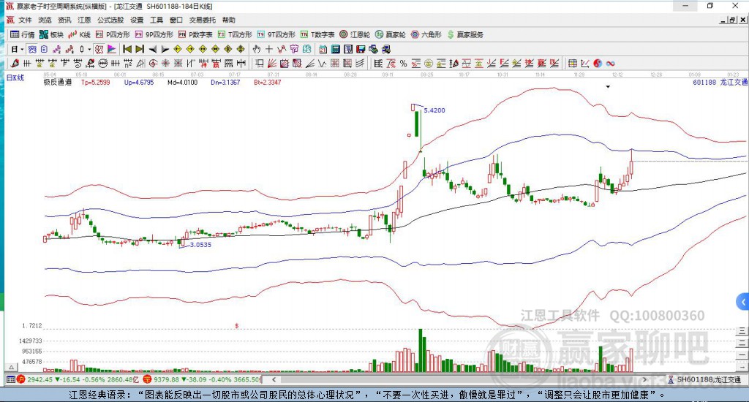This screenshot has width=749, height=402.
Task: Open the P数字表 tool
Action: coord(195,34)
